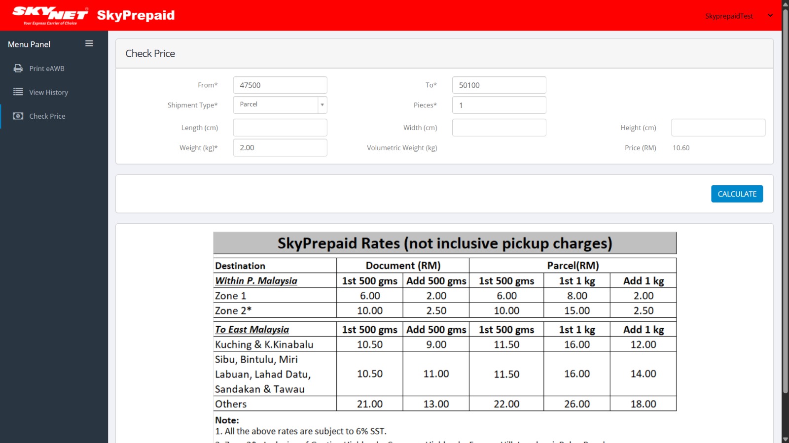Focus the To postcode field
This screenshot has width=789, height=443.
click(x=499, y=85)
